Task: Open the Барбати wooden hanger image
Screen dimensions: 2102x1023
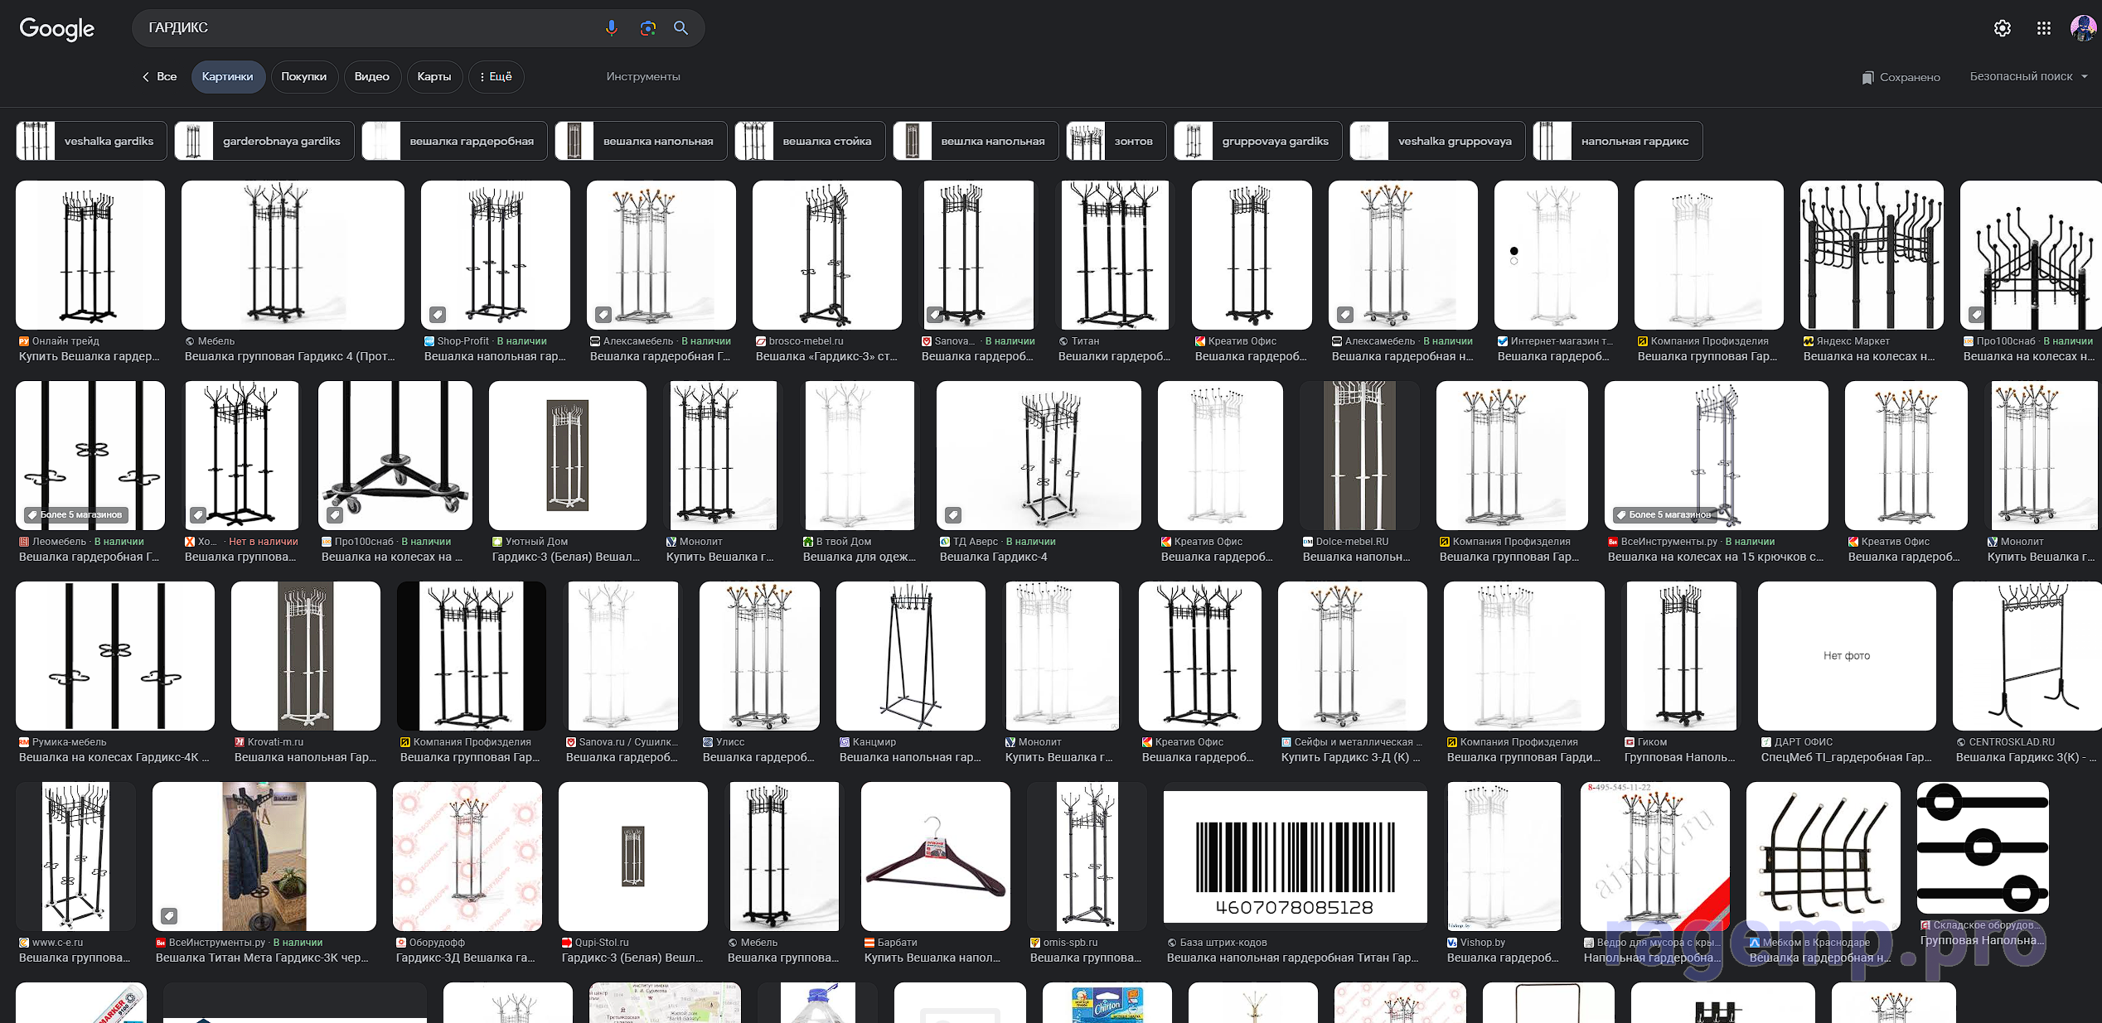Action: pos(935,857)
